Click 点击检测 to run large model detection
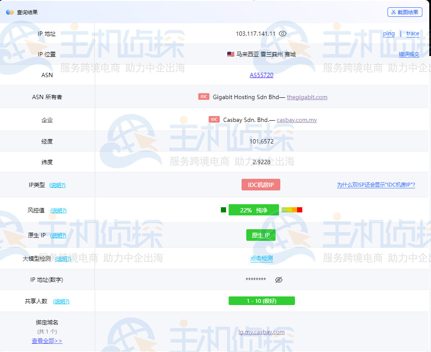This screenshot has height=352, width=431. (261, 259)
